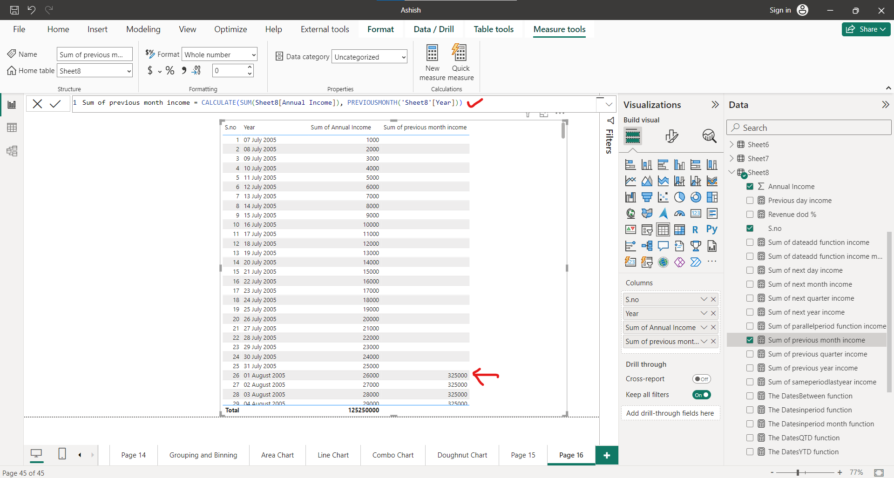
Task: Create a New measure from ribbon
Action: click(x=432, y=62)
